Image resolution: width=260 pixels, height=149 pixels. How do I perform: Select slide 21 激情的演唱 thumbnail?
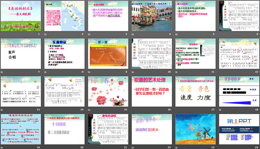pos(108,129)
